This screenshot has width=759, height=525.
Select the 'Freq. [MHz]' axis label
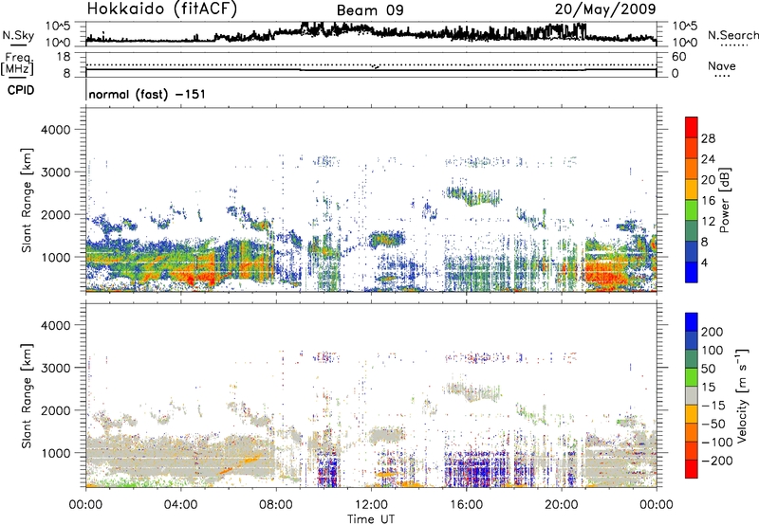click(x=18, y=64)
